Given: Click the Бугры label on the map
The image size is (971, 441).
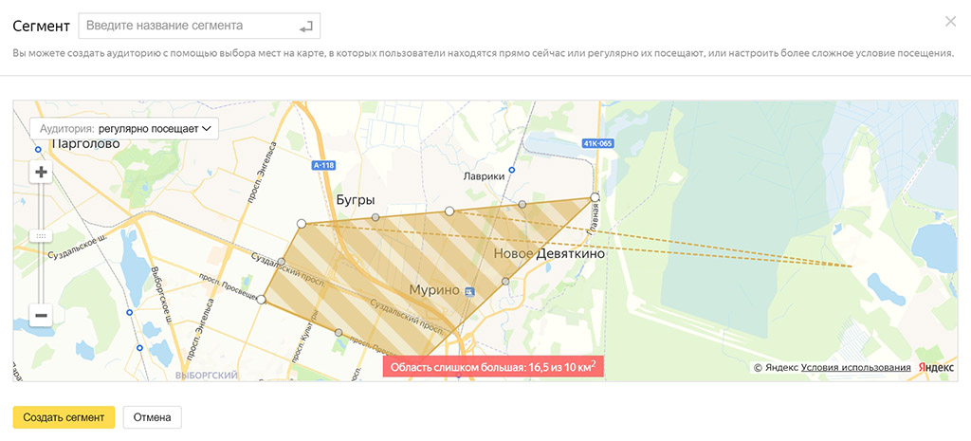Looking at the screenshot, I should pos(356,200).
